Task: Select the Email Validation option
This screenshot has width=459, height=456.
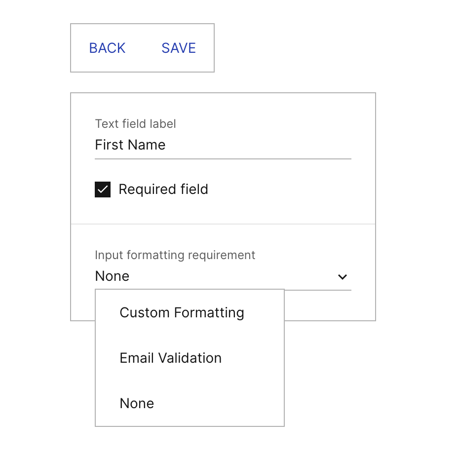Action: click(170, 358)
